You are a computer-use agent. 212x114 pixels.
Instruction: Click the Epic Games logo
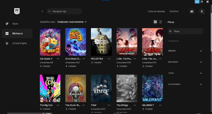tap(17, 11)
